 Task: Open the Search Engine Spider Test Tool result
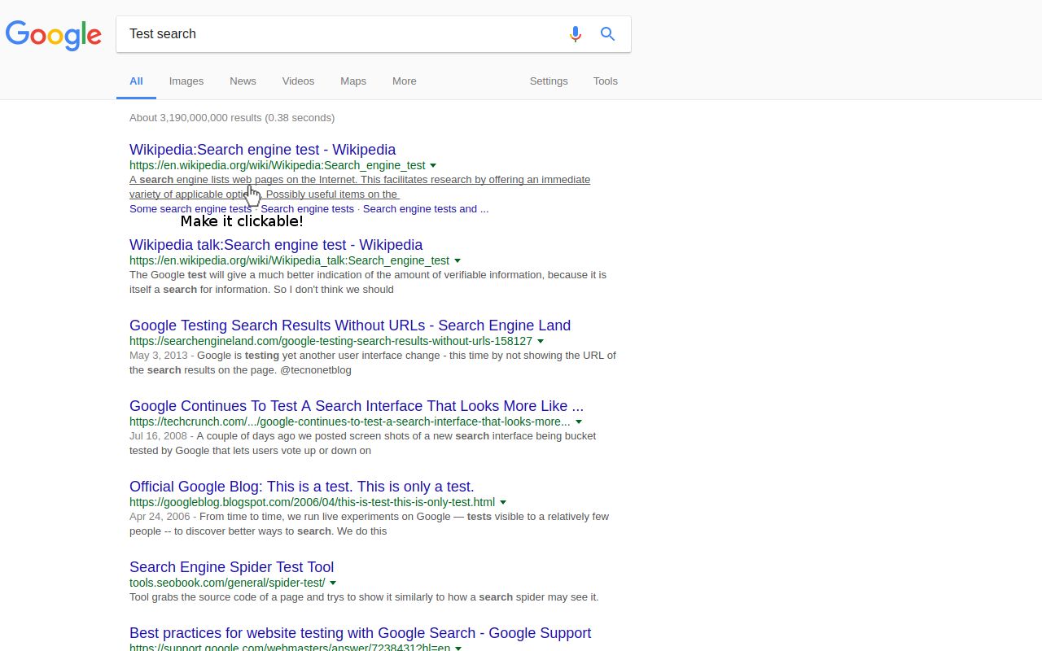pos(231,566)
